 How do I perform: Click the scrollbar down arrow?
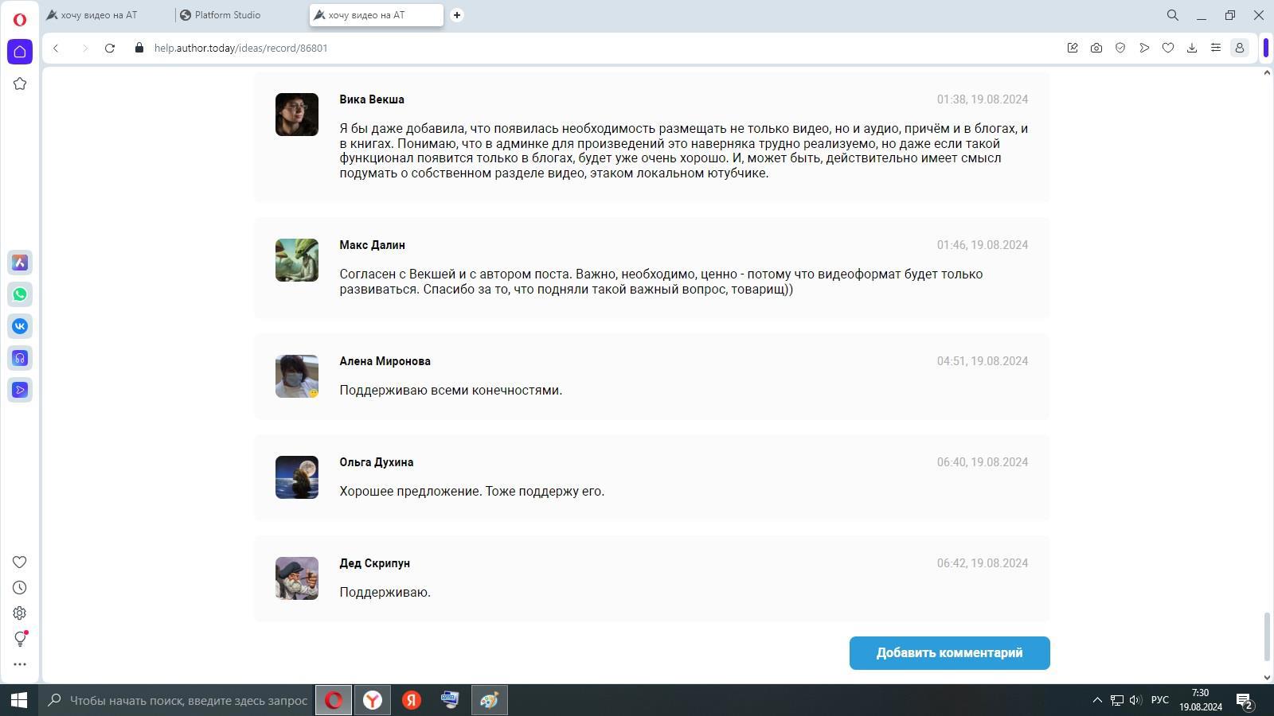click(1267, 678)
